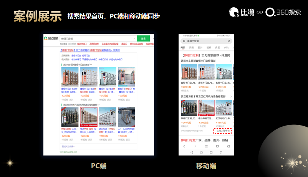Image resolution: width=308 pixels, height=177 pixels.
Task: Click the PC product title 工厂门口无轨伸缩折叠门
Action: 126,131
